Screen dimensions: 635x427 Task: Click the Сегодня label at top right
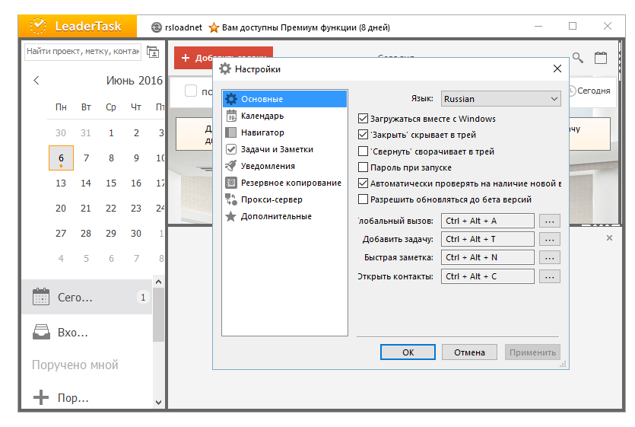pyautogui.click(x=593, y=91)
